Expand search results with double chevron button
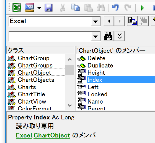The width and height of the screenshot is (155, 143). click(x=119, y=36)
